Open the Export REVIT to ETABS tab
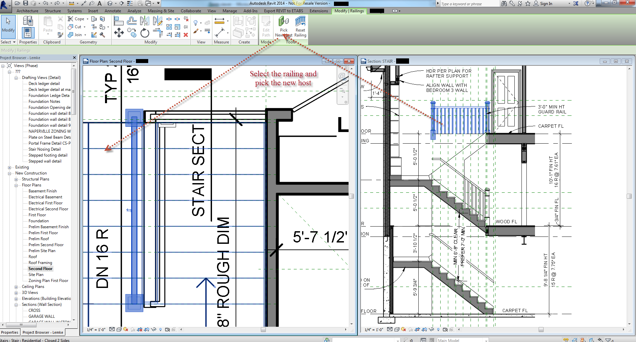Viewport: 636px width, 342px height. pos(283,11)
